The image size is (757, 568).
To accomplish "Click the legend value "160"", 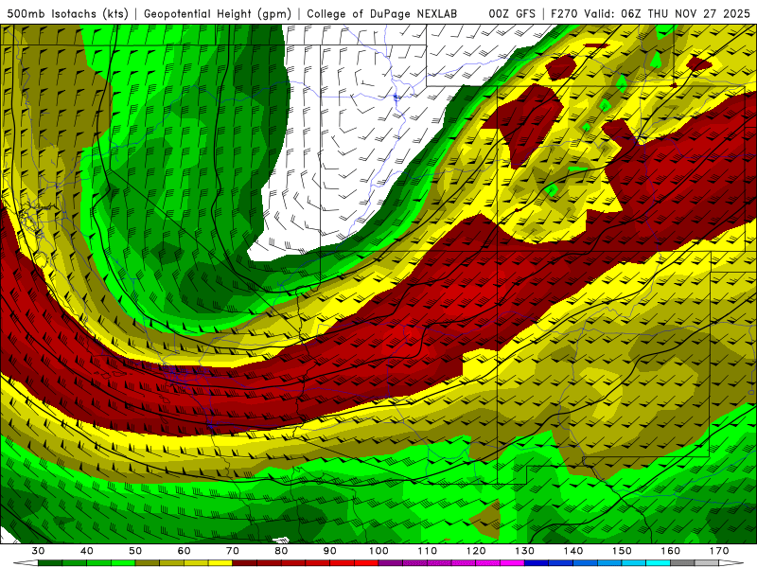I will pyautogui.click(x=671, y=551).
